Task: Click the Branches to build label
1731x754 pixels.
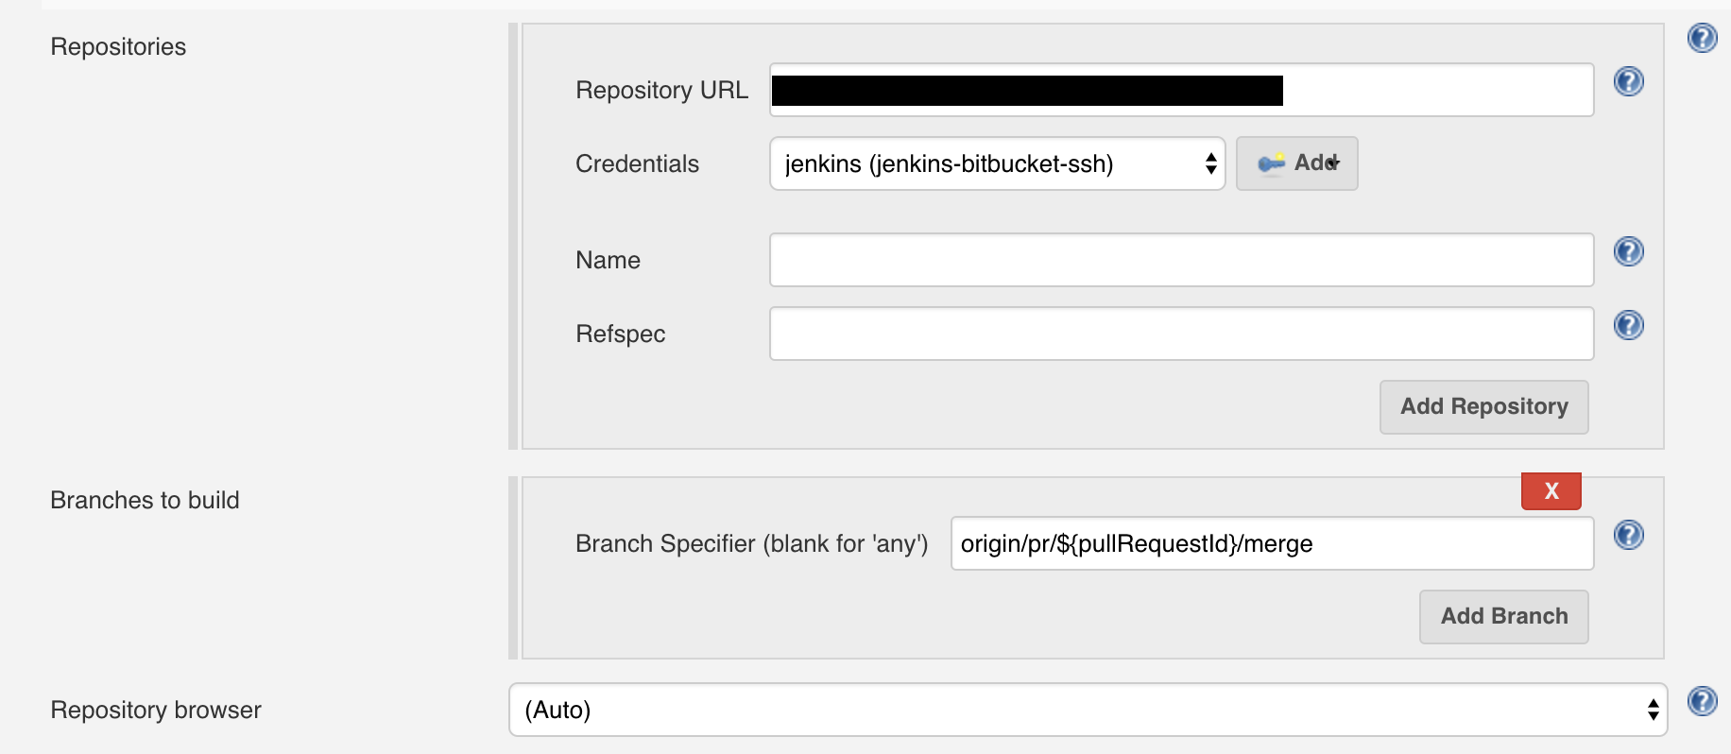Action: pos(145,500)
